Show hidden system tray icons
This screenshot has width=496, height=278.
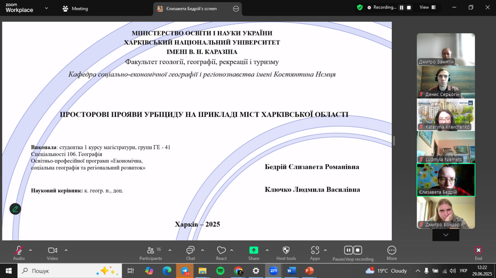coord(418,271)
